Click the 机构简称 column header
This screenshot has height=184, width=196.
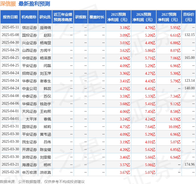pos(29,17)
